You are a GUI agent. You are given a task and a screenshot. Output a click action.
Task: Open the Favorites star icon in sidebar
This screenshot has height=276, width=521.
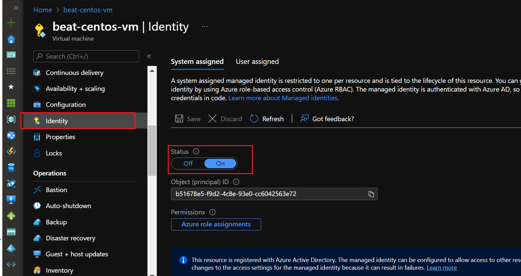tap(11, 87)
